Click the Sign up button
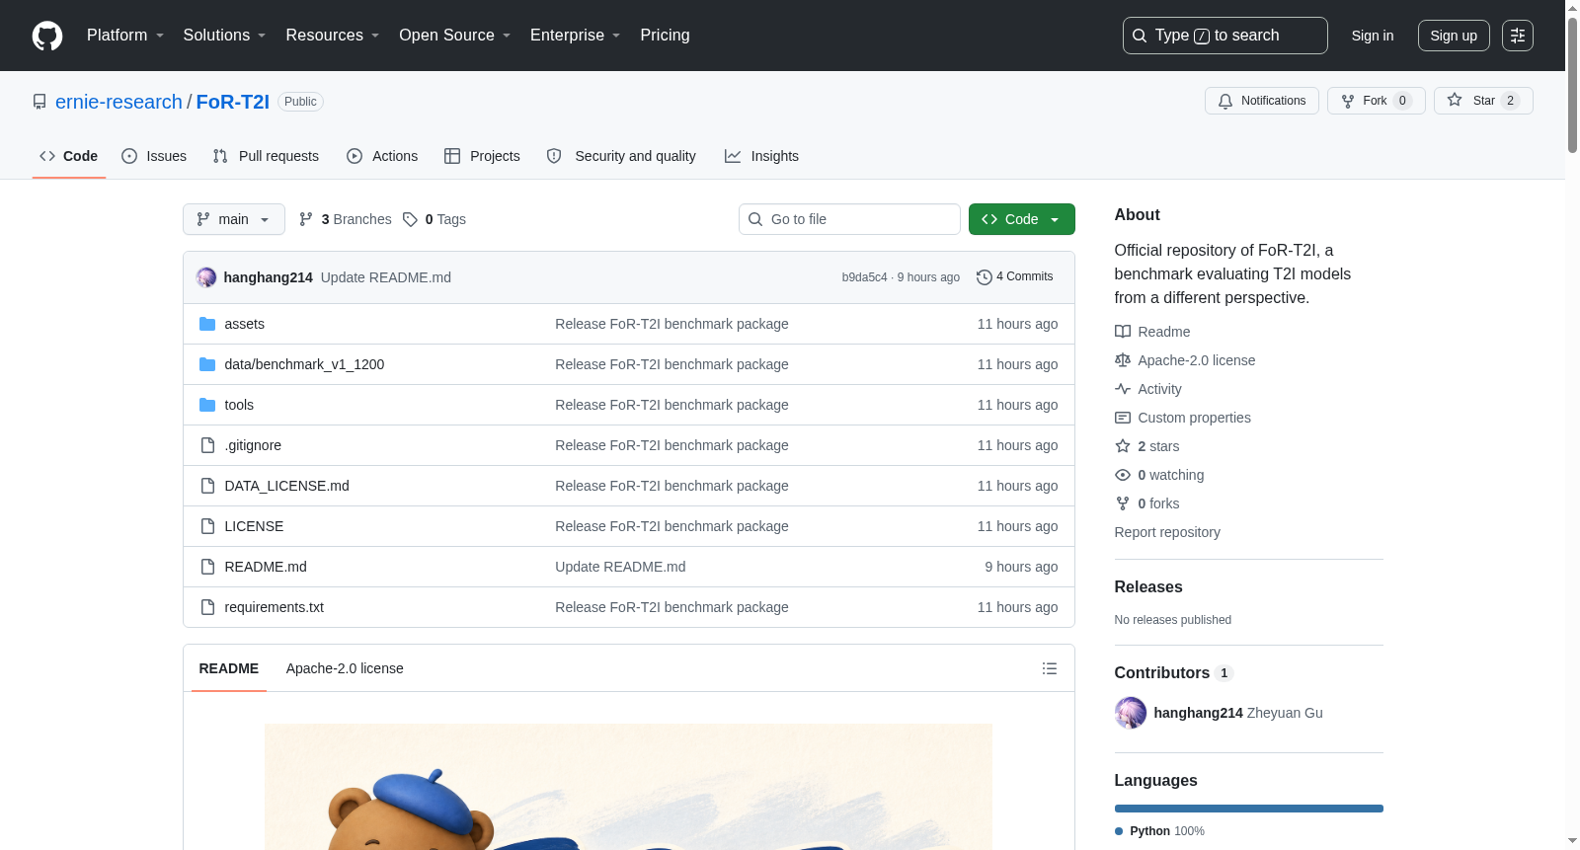The width and height of the screenshot is (1580, 850). click(1454, 36)
